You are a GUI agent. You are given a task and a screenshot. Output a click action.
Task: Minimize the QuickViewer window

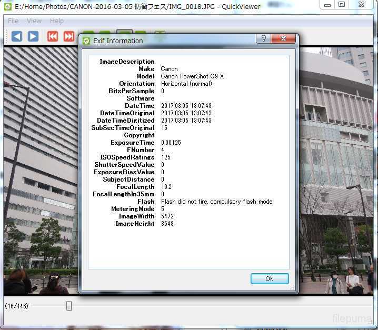click(326, 5)
